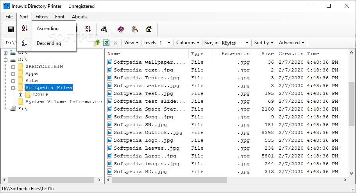Open the Levels combo box
356x193 pixels.
click(169, 43)
